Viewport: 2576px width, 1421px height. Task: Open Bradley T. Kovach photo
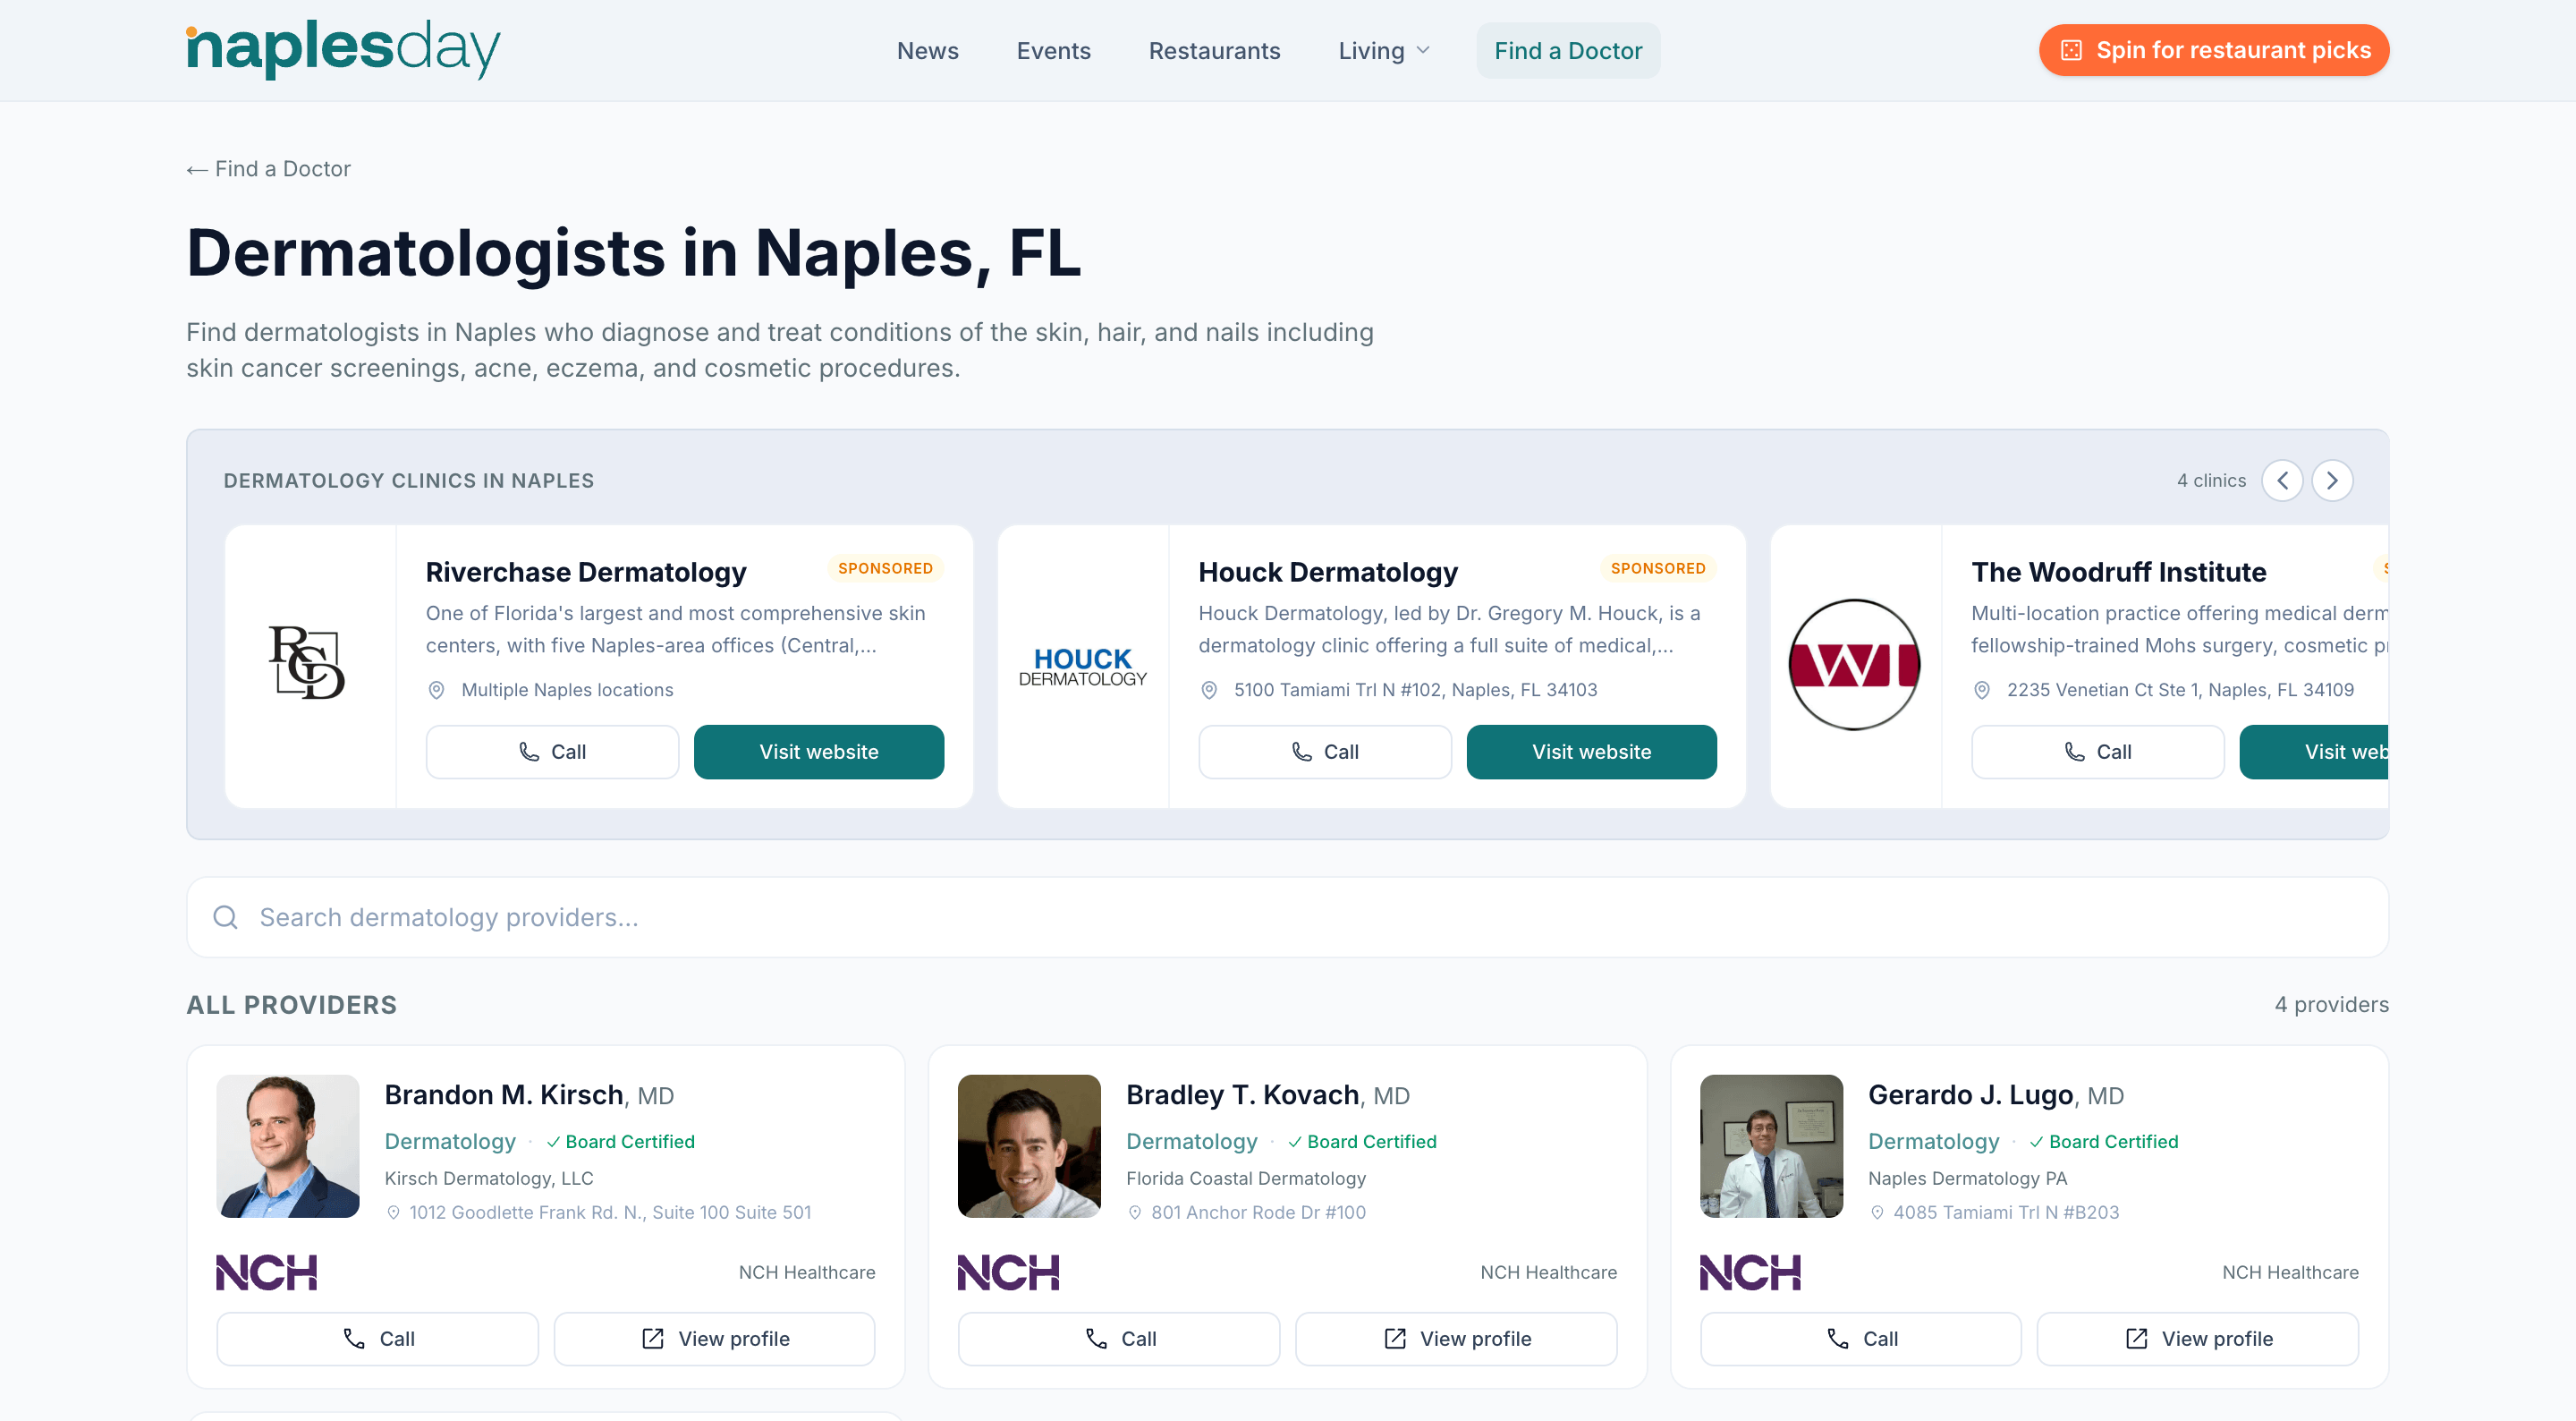(x=1029, y=1145)
